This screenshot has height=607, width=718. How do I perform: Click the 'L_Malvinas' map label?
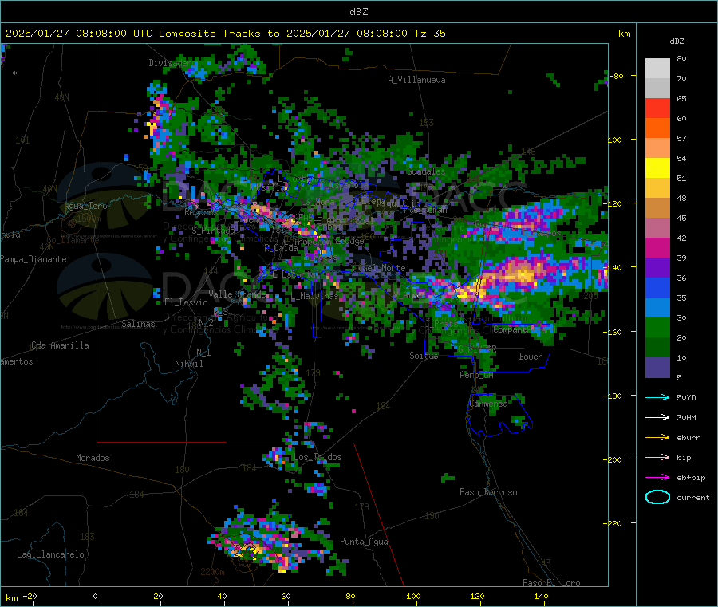314,296
